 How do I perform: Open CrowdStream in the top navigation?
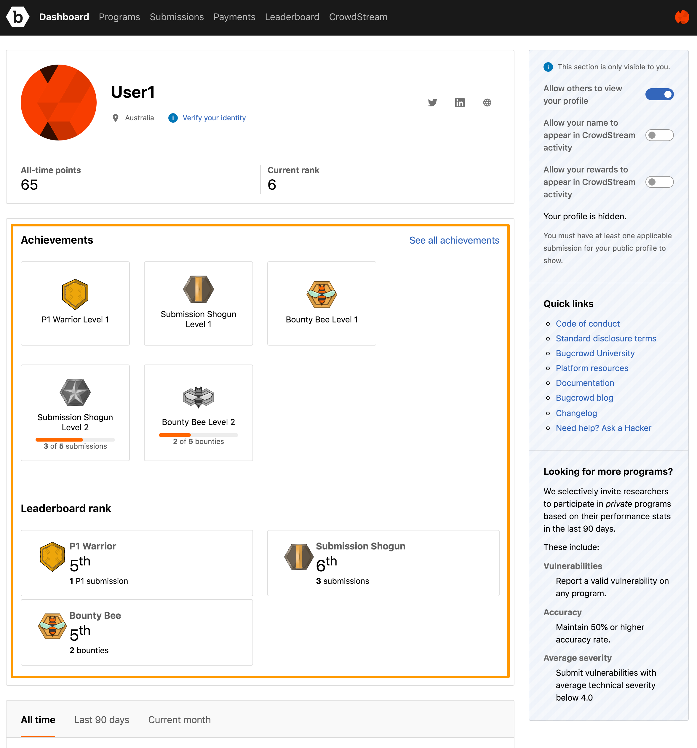(x=358, y=17)
